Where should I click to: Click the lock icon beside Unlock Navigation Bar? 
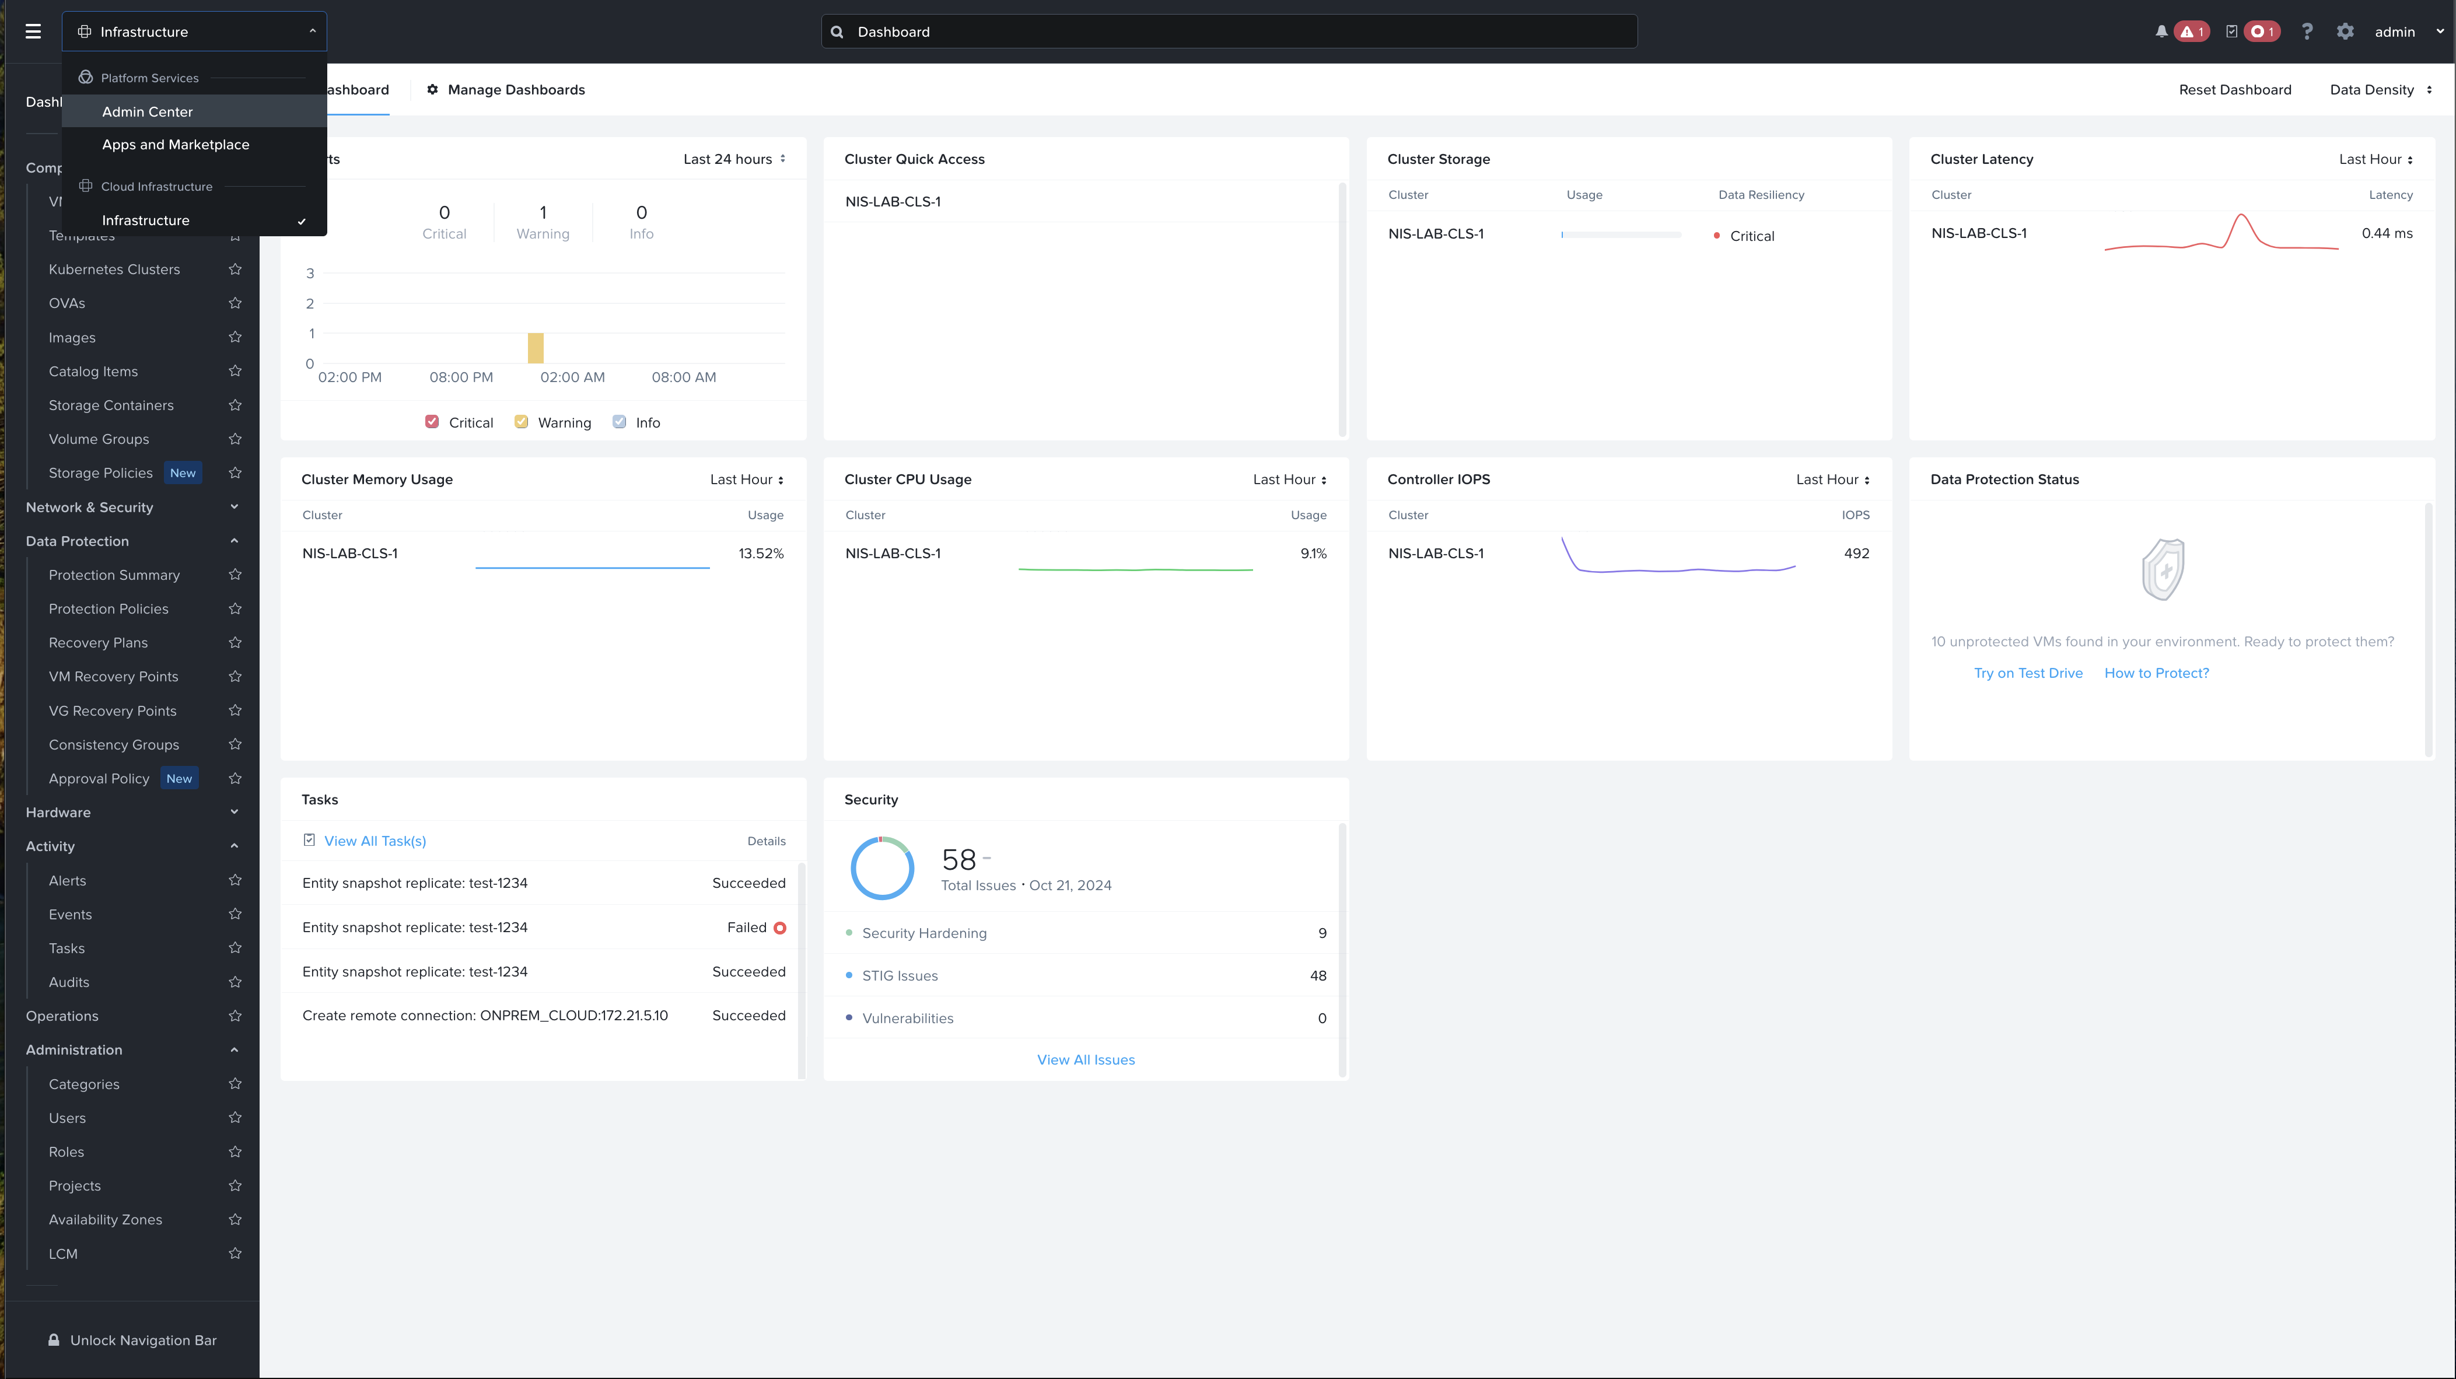54,1340
